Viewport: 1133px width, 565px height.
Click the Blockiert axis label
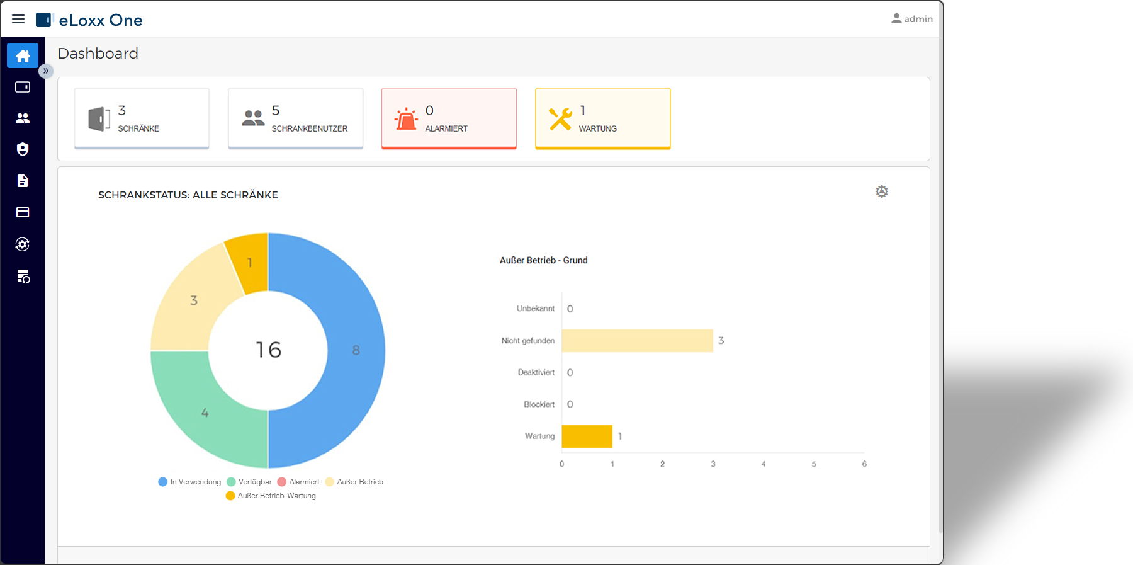[x=539, y=404]
